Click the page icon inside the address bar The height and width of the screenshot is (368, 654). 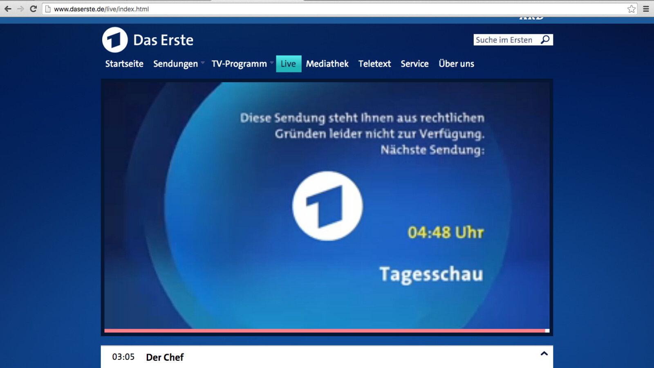[47, 8]
